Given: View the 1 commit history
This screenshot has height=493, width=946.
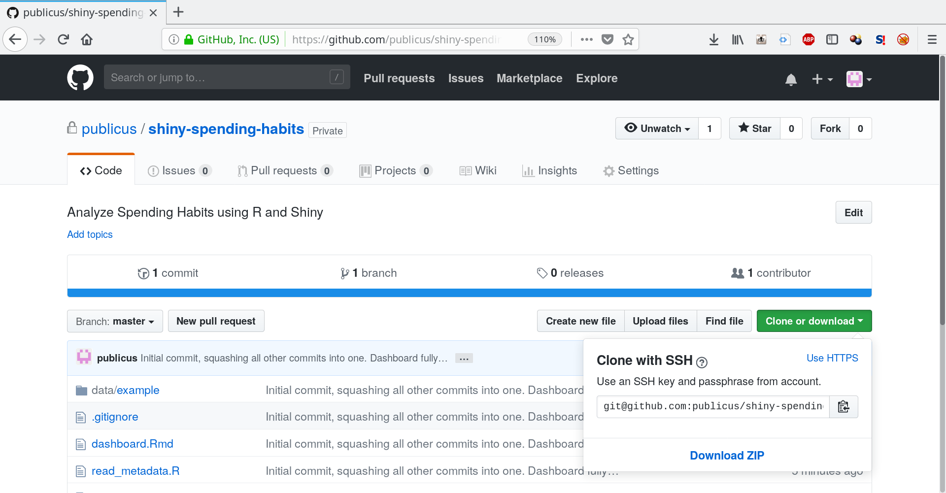Looking at the screenshot, I should tap(168, 273).
